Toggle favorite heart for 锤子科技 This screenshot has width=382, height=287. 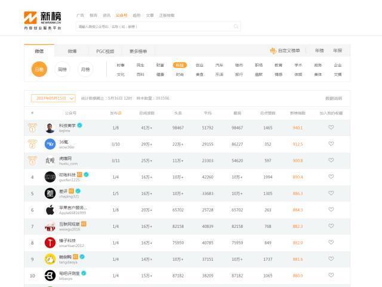331,242
